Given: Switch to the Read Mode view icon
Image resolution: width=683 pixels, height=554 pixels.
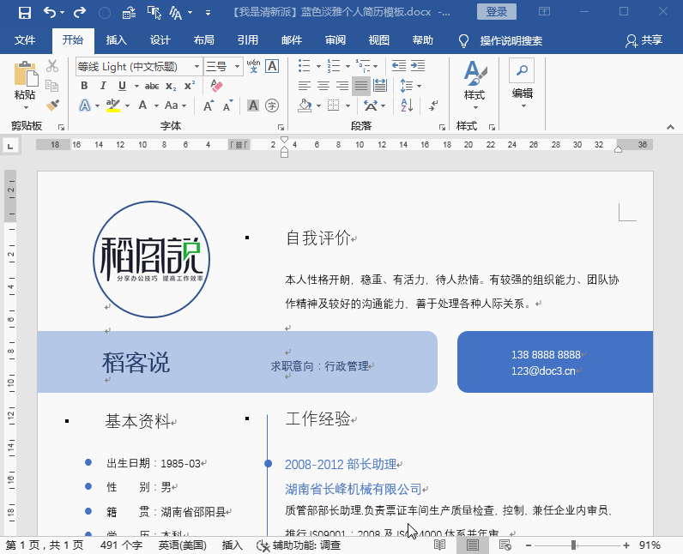Looking at the screenshot, I should tap(440, 545).
